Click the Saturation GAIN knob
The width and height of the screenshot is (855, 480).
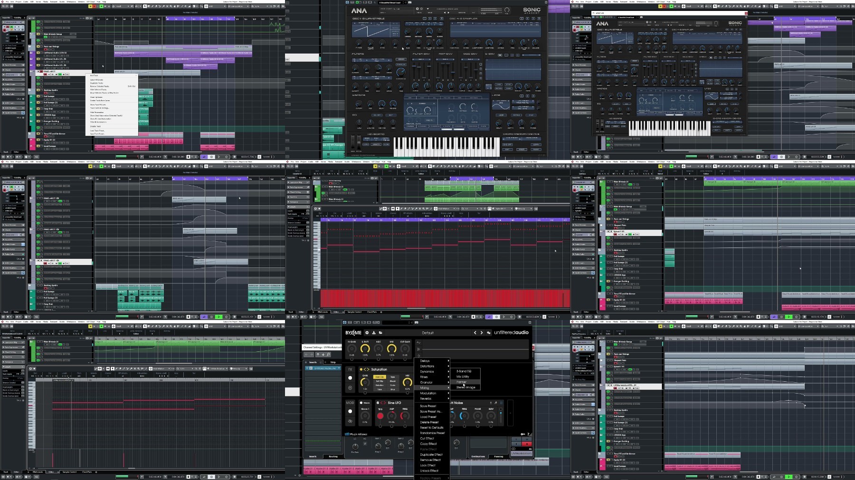pyautogui.click(x=365, y=382)
